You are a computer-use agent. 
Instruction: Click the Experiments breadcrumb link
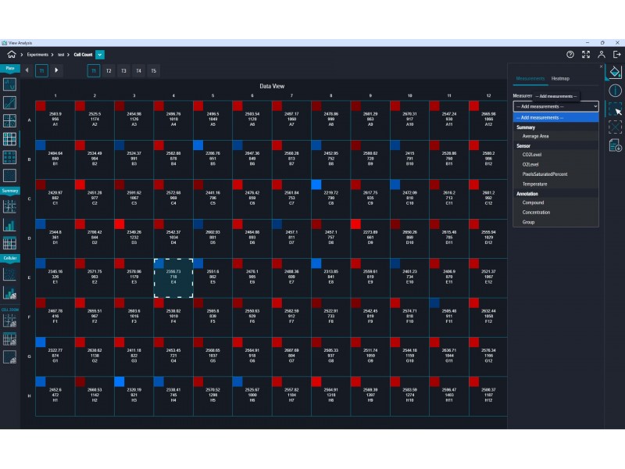tap(37, 55)
